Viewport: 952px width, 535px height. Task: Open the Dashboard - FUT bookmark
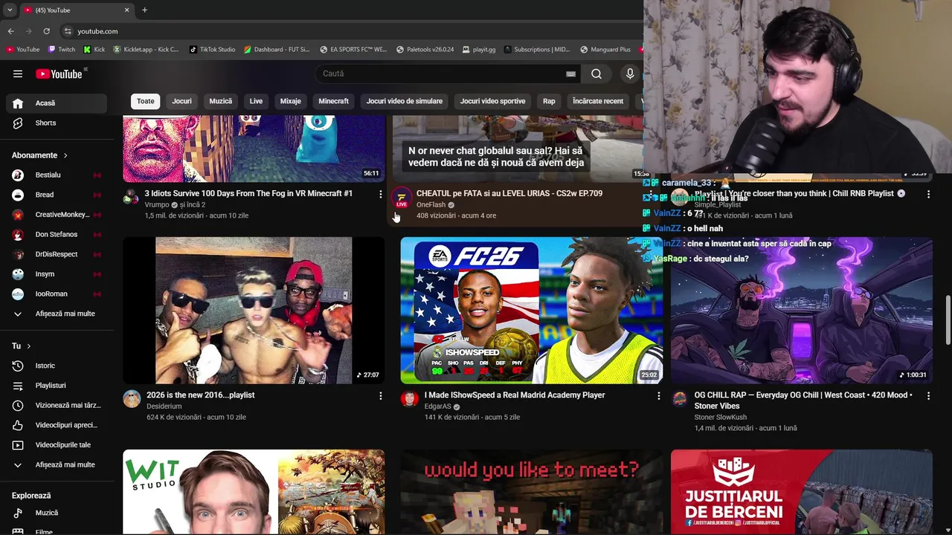pyautogui.click(x=277, y=50)
